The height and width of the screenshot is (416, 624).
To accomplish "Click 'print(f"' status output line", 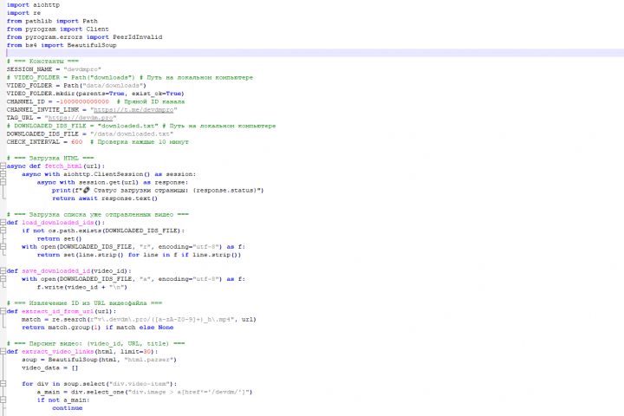I will [158, 191].
